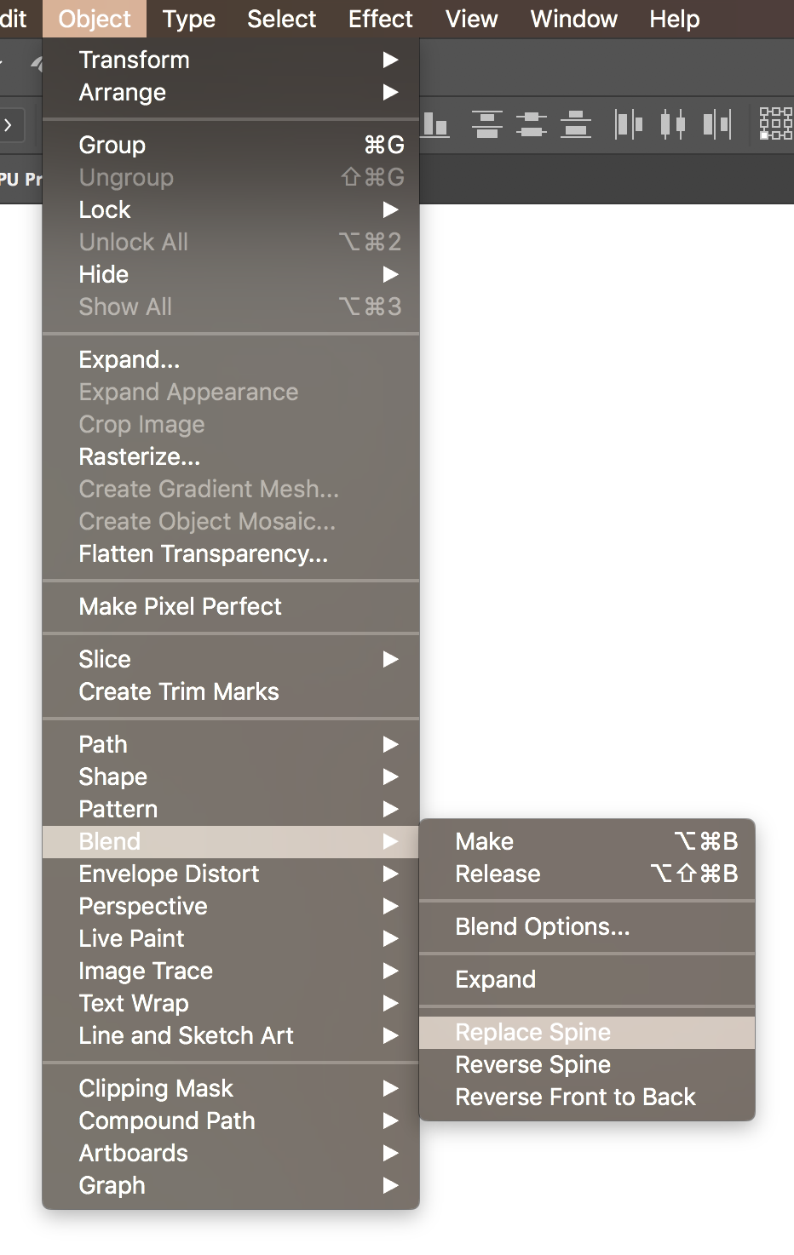This screenshot has width=794, height=1255.
Task: Click Horizontal Distribute Left icon
Action: coord(629,125)
